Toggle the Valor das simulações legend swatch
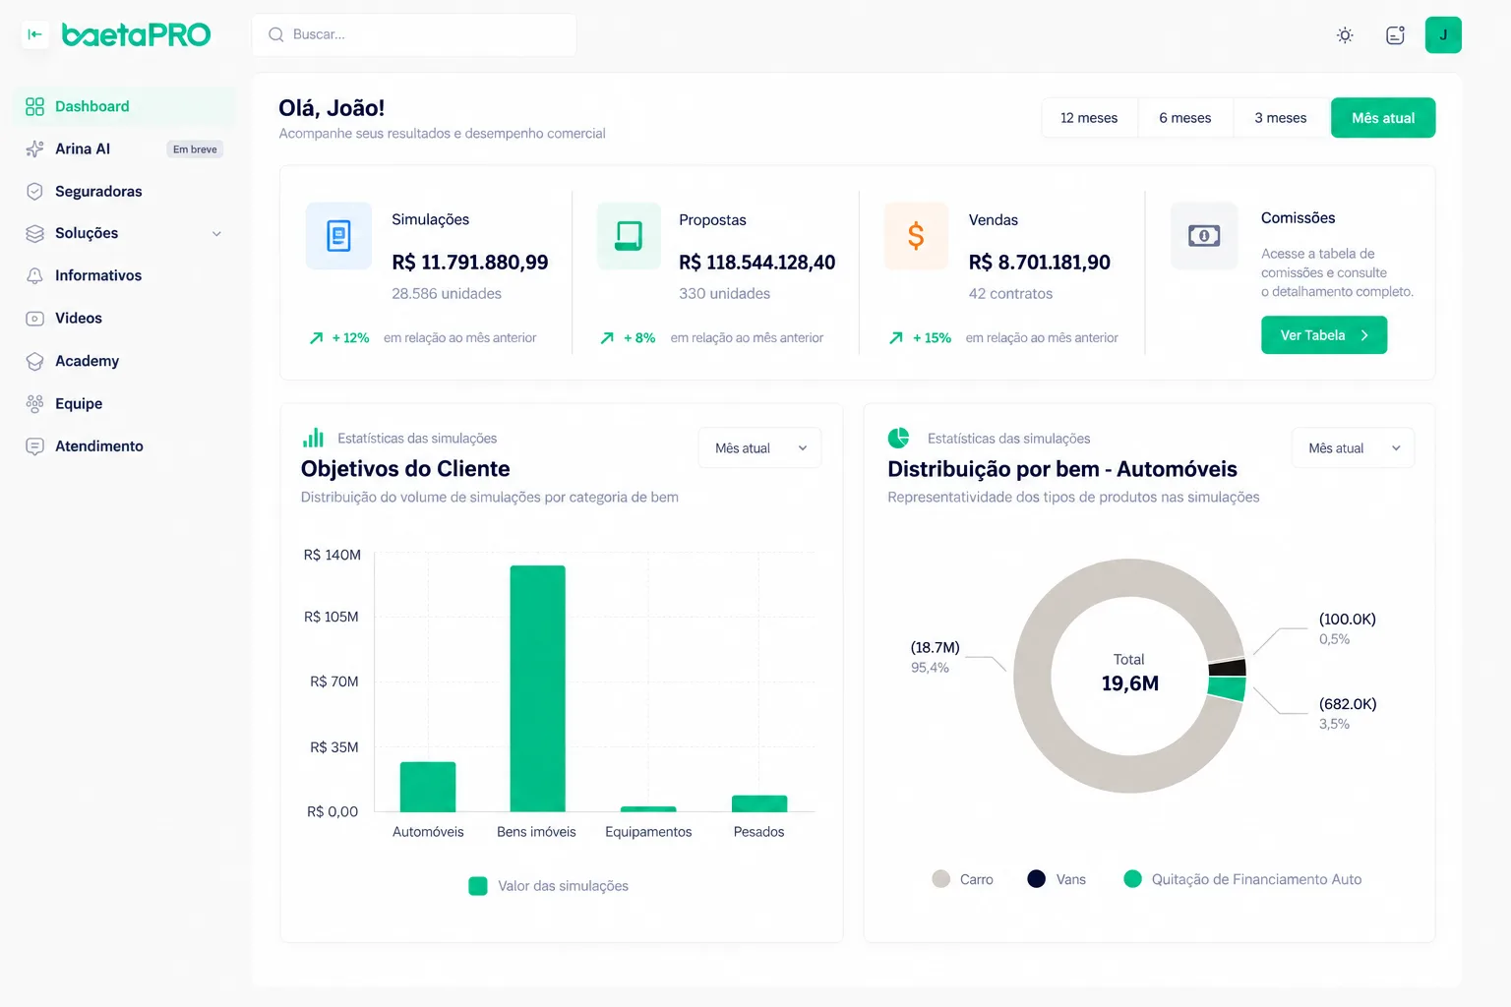The image size is (1511, 1007). 478,886
